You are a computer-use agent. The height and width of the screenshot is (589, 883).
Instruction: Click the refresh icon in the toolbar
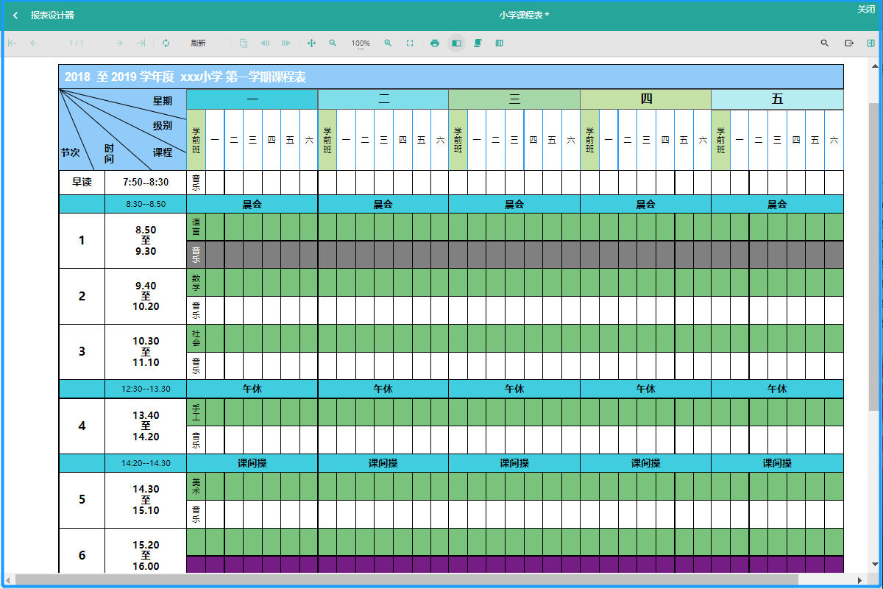coord(166,43)
